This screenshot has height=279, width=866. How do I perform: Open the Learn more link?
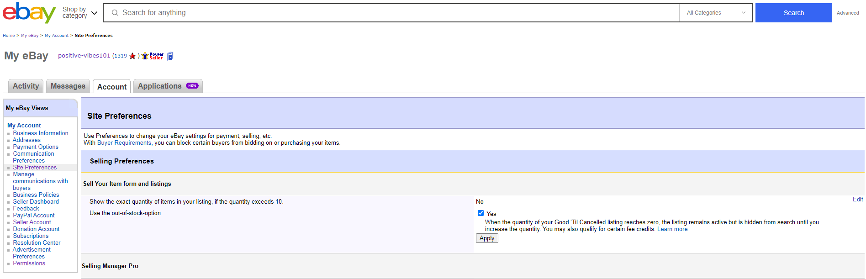point(672,229)
